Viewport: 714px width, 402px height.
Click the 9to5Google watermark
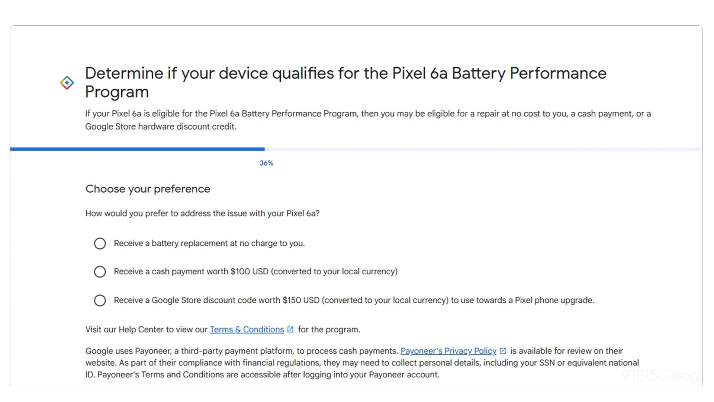point(661,375)
